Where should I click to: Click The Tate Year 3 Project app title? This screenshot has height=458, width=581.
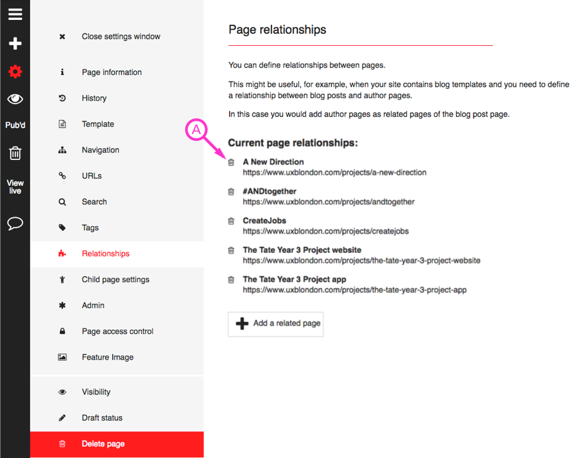click(295, 279)
